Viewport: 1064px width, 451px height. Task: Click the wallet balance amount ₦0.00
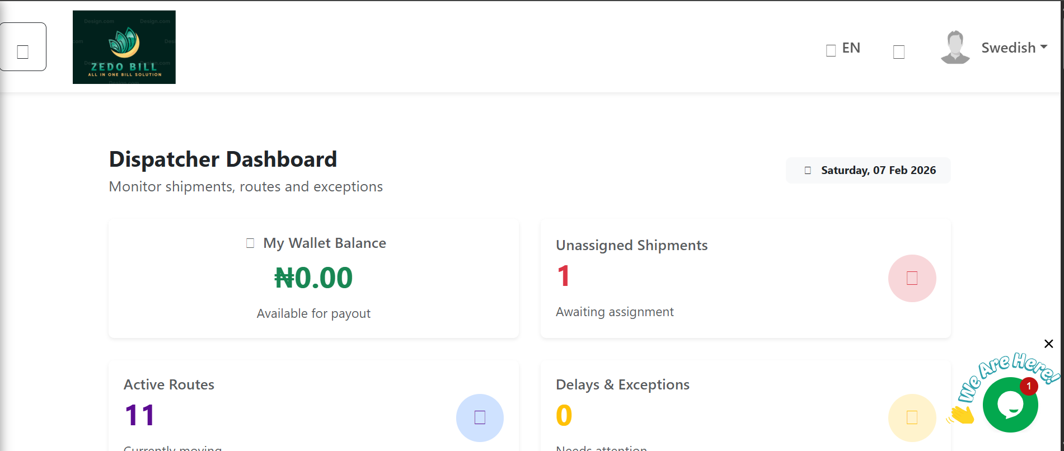[314, 278]
